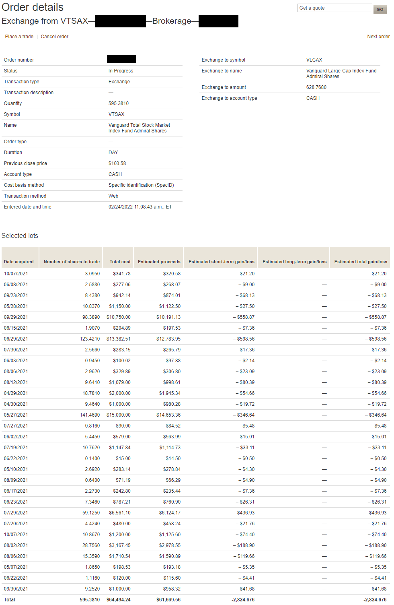Click total cost $13,382.51 cell
This screenshot has width=394, height=605.
119,339
